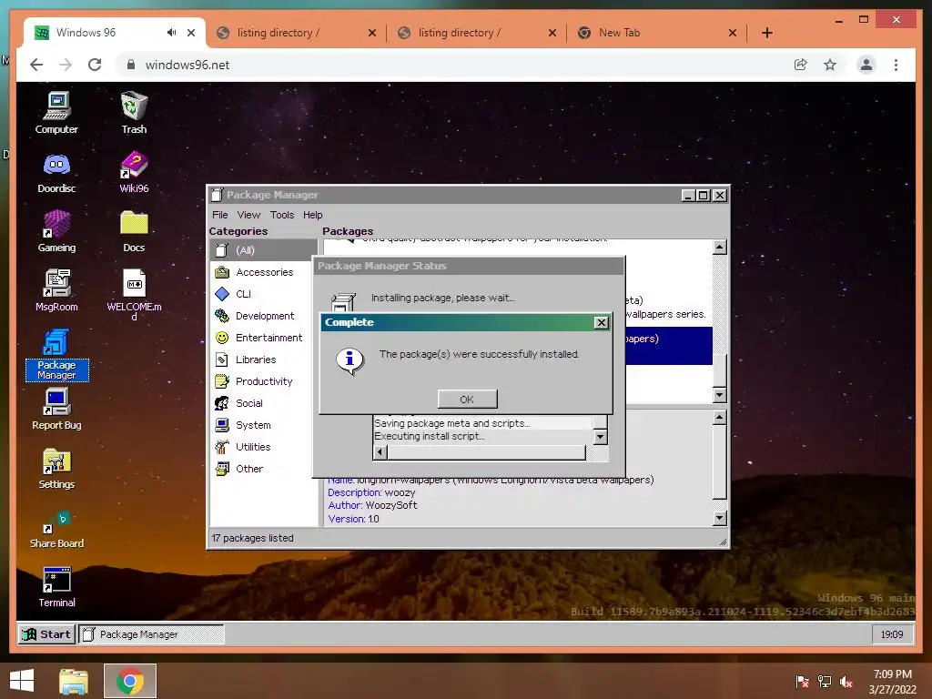Select the Productivity category
The width and height of the screenshot is (932, 699).
tap(263, 381)
